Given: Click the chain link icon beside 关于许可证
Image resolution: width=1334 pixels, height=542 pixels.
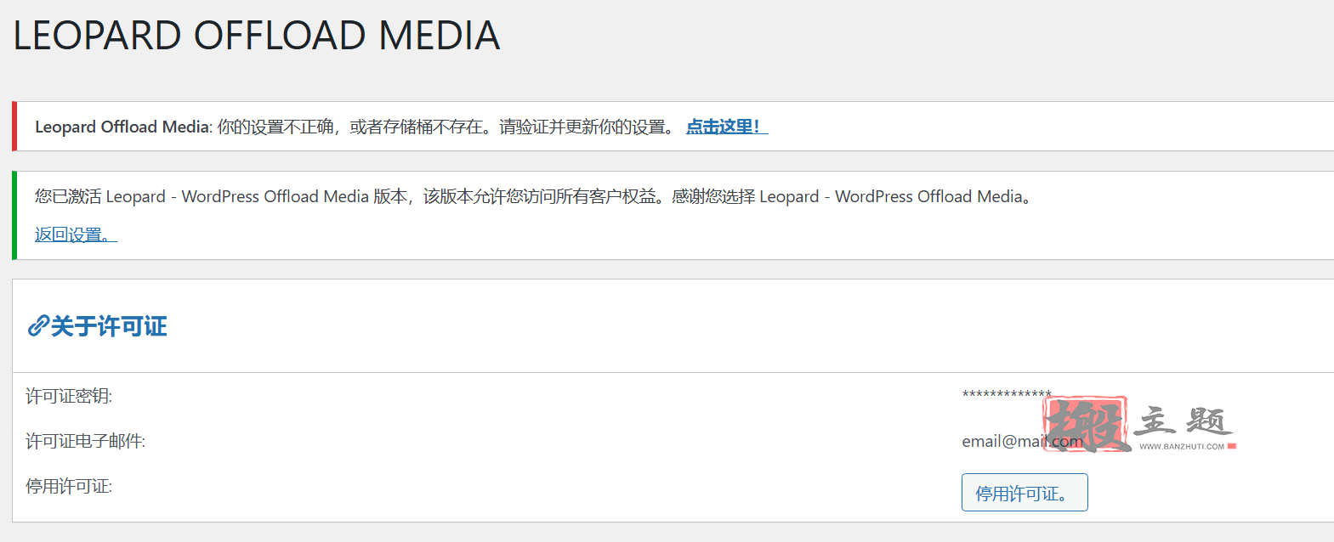Looking at the screenshot, I should point(38,326).
